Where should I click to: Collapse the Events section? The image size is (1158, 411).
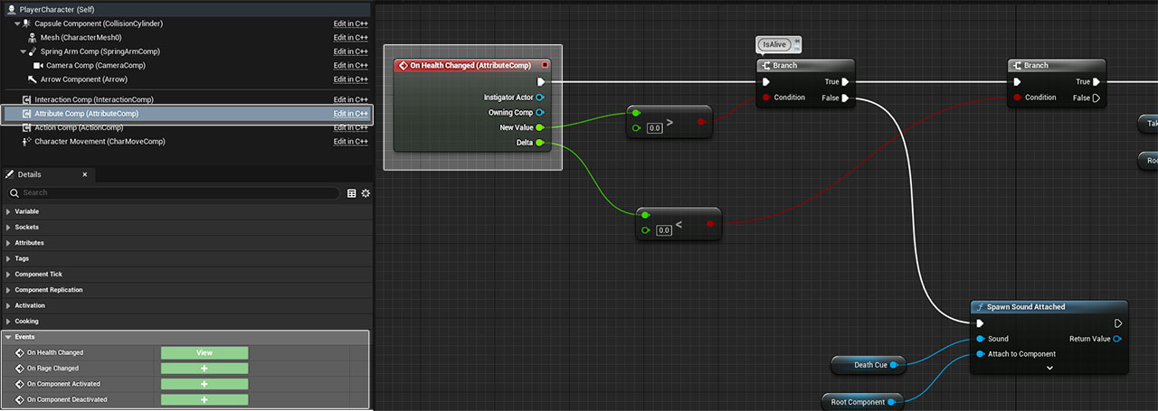[9, 337]
